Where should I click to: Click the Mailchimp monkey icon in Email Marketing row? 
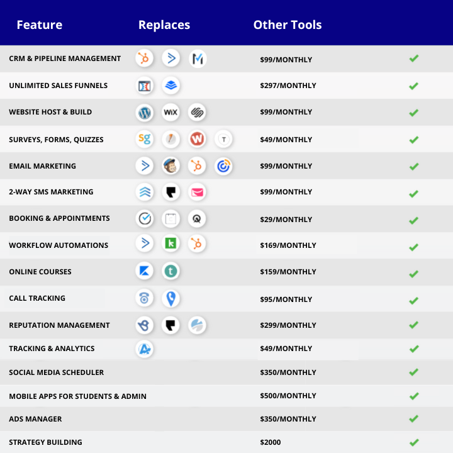click(171, 165)
